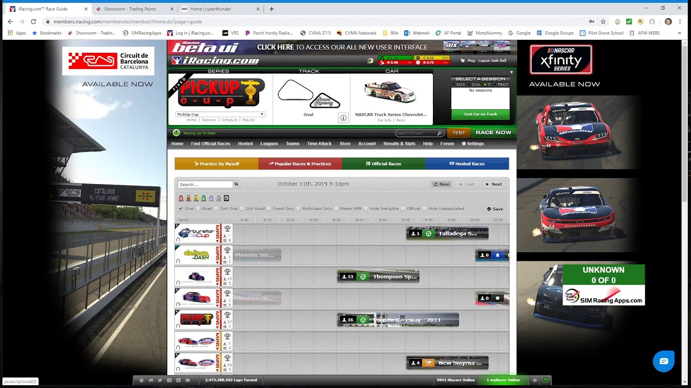Click the Twitter icon in bottom status bar

click(x=160, y=380)
